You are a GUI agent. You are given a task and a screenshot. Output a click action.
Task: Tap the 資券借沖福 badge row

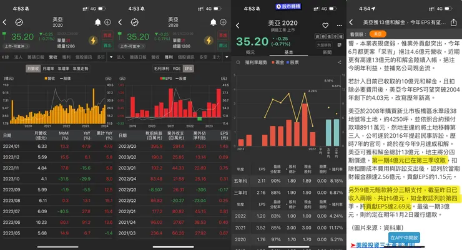[329, 36]
